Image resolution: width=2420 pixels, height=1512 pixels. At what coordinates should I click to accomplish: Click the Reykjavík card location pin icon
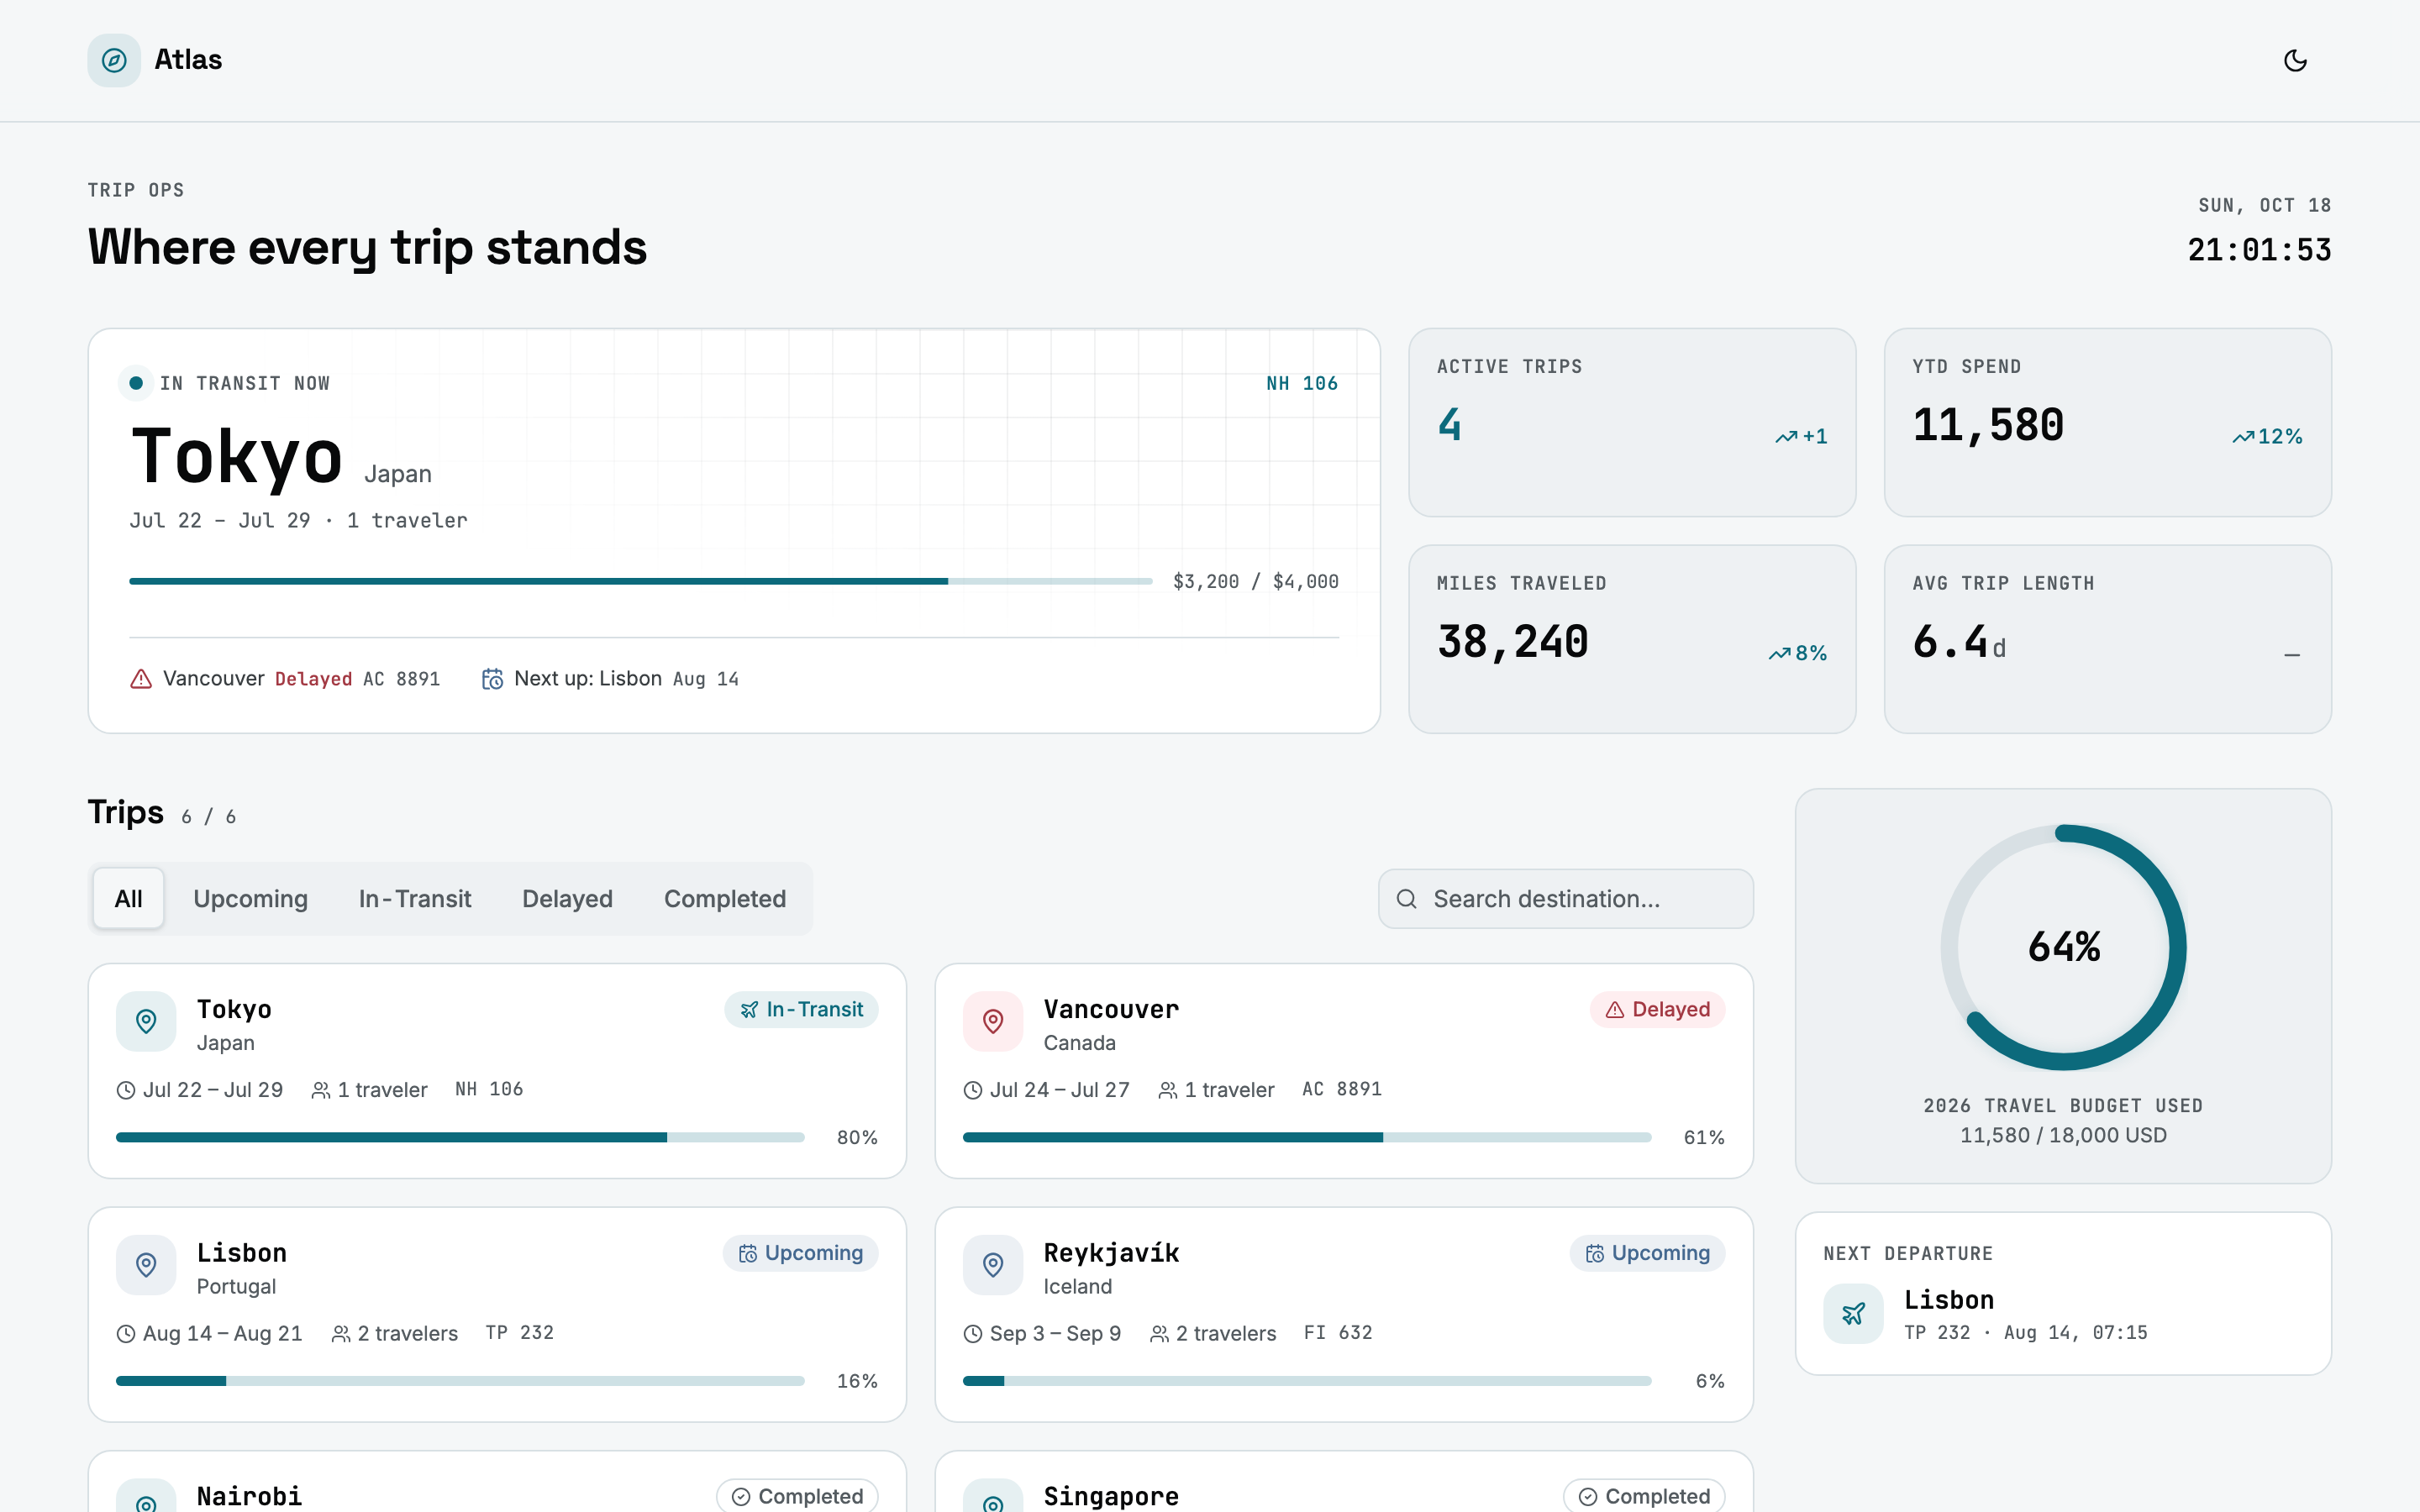(x=993, y=1265)
